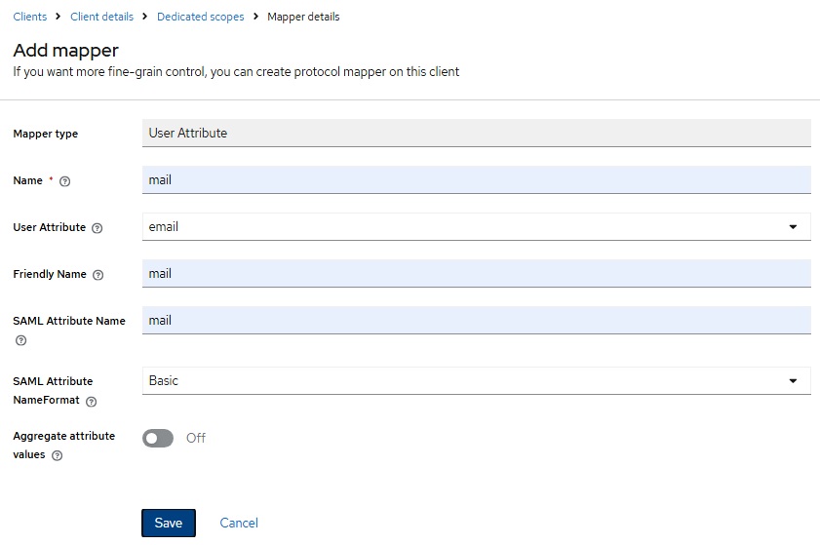Cancel adding the mapper
The image size is (820, 545).
click(x=239, y=523)
